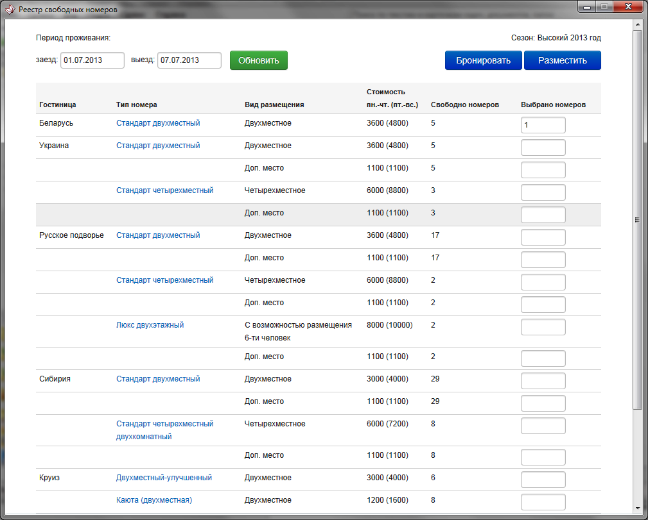Open the Стандарт четырехместный link for Украина
Viewport: 648px width, 520px height.
[x=165, y=190]
